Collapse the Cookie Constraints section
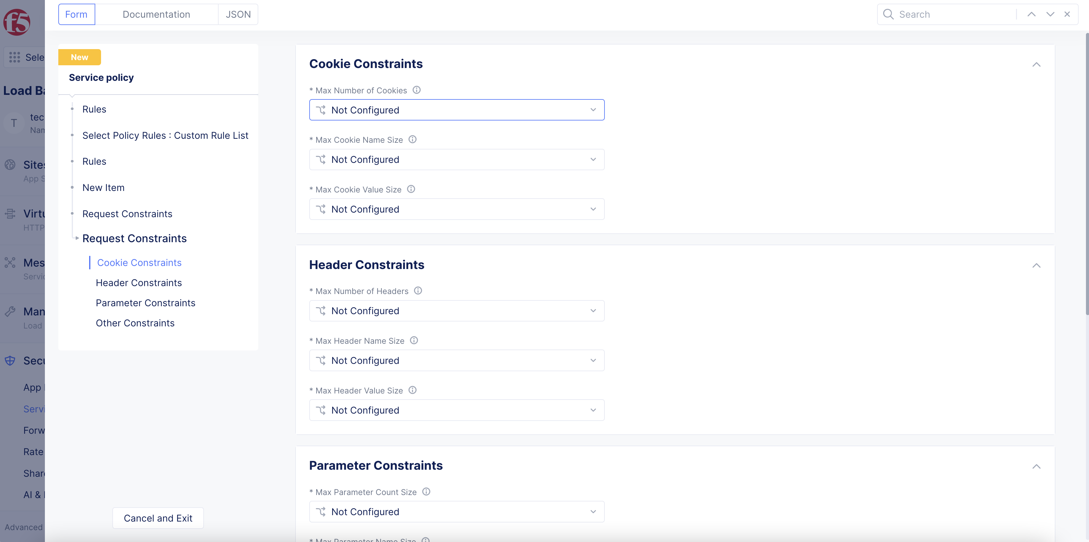Viewport: 1089px width, 542px height. pyautogui.click(x=1036, y=65)
